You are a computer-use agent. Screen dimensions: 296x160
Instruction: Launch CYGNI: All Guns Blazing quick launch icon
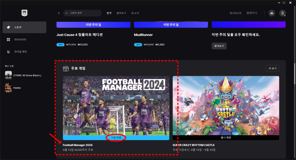8,75
